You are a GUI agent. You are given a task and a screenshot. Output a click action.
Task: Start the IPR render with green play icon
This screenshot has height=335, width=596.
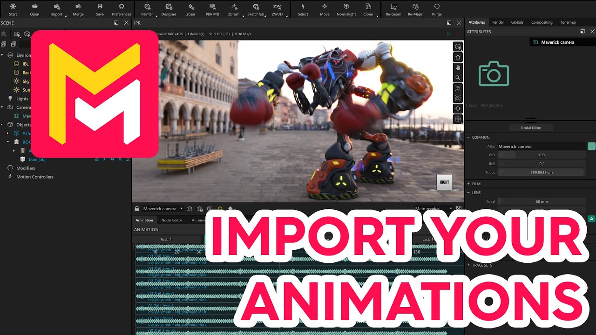pyautogui.click(x=449, y=34)
